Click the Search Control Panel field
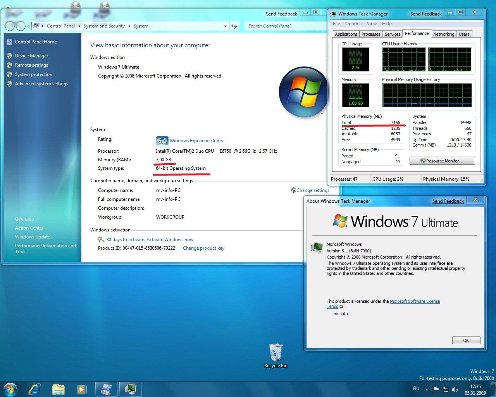 286,26
